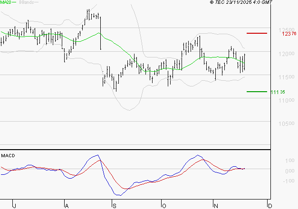Screen dimensions: 298x209
Task: Click the red resistance line marker
Action: click(257, 33)
